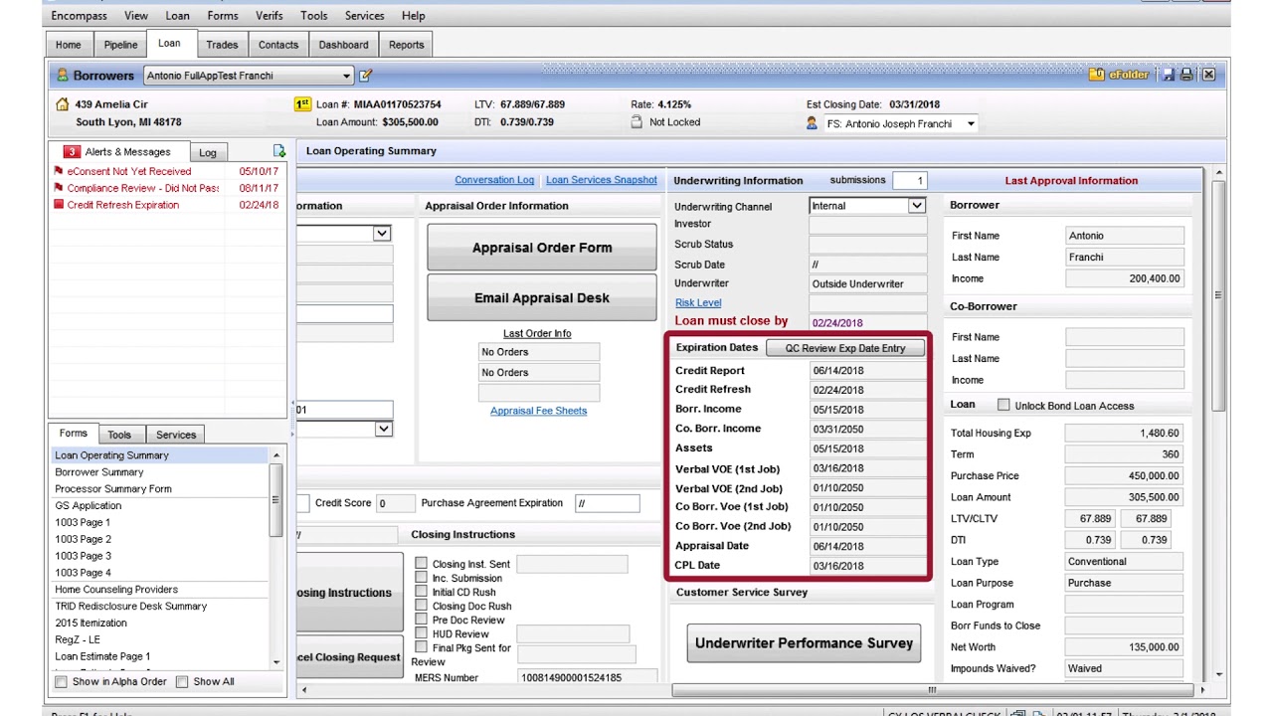
Task: Open the borrower pair dropdown
Action: pos(347,76)
